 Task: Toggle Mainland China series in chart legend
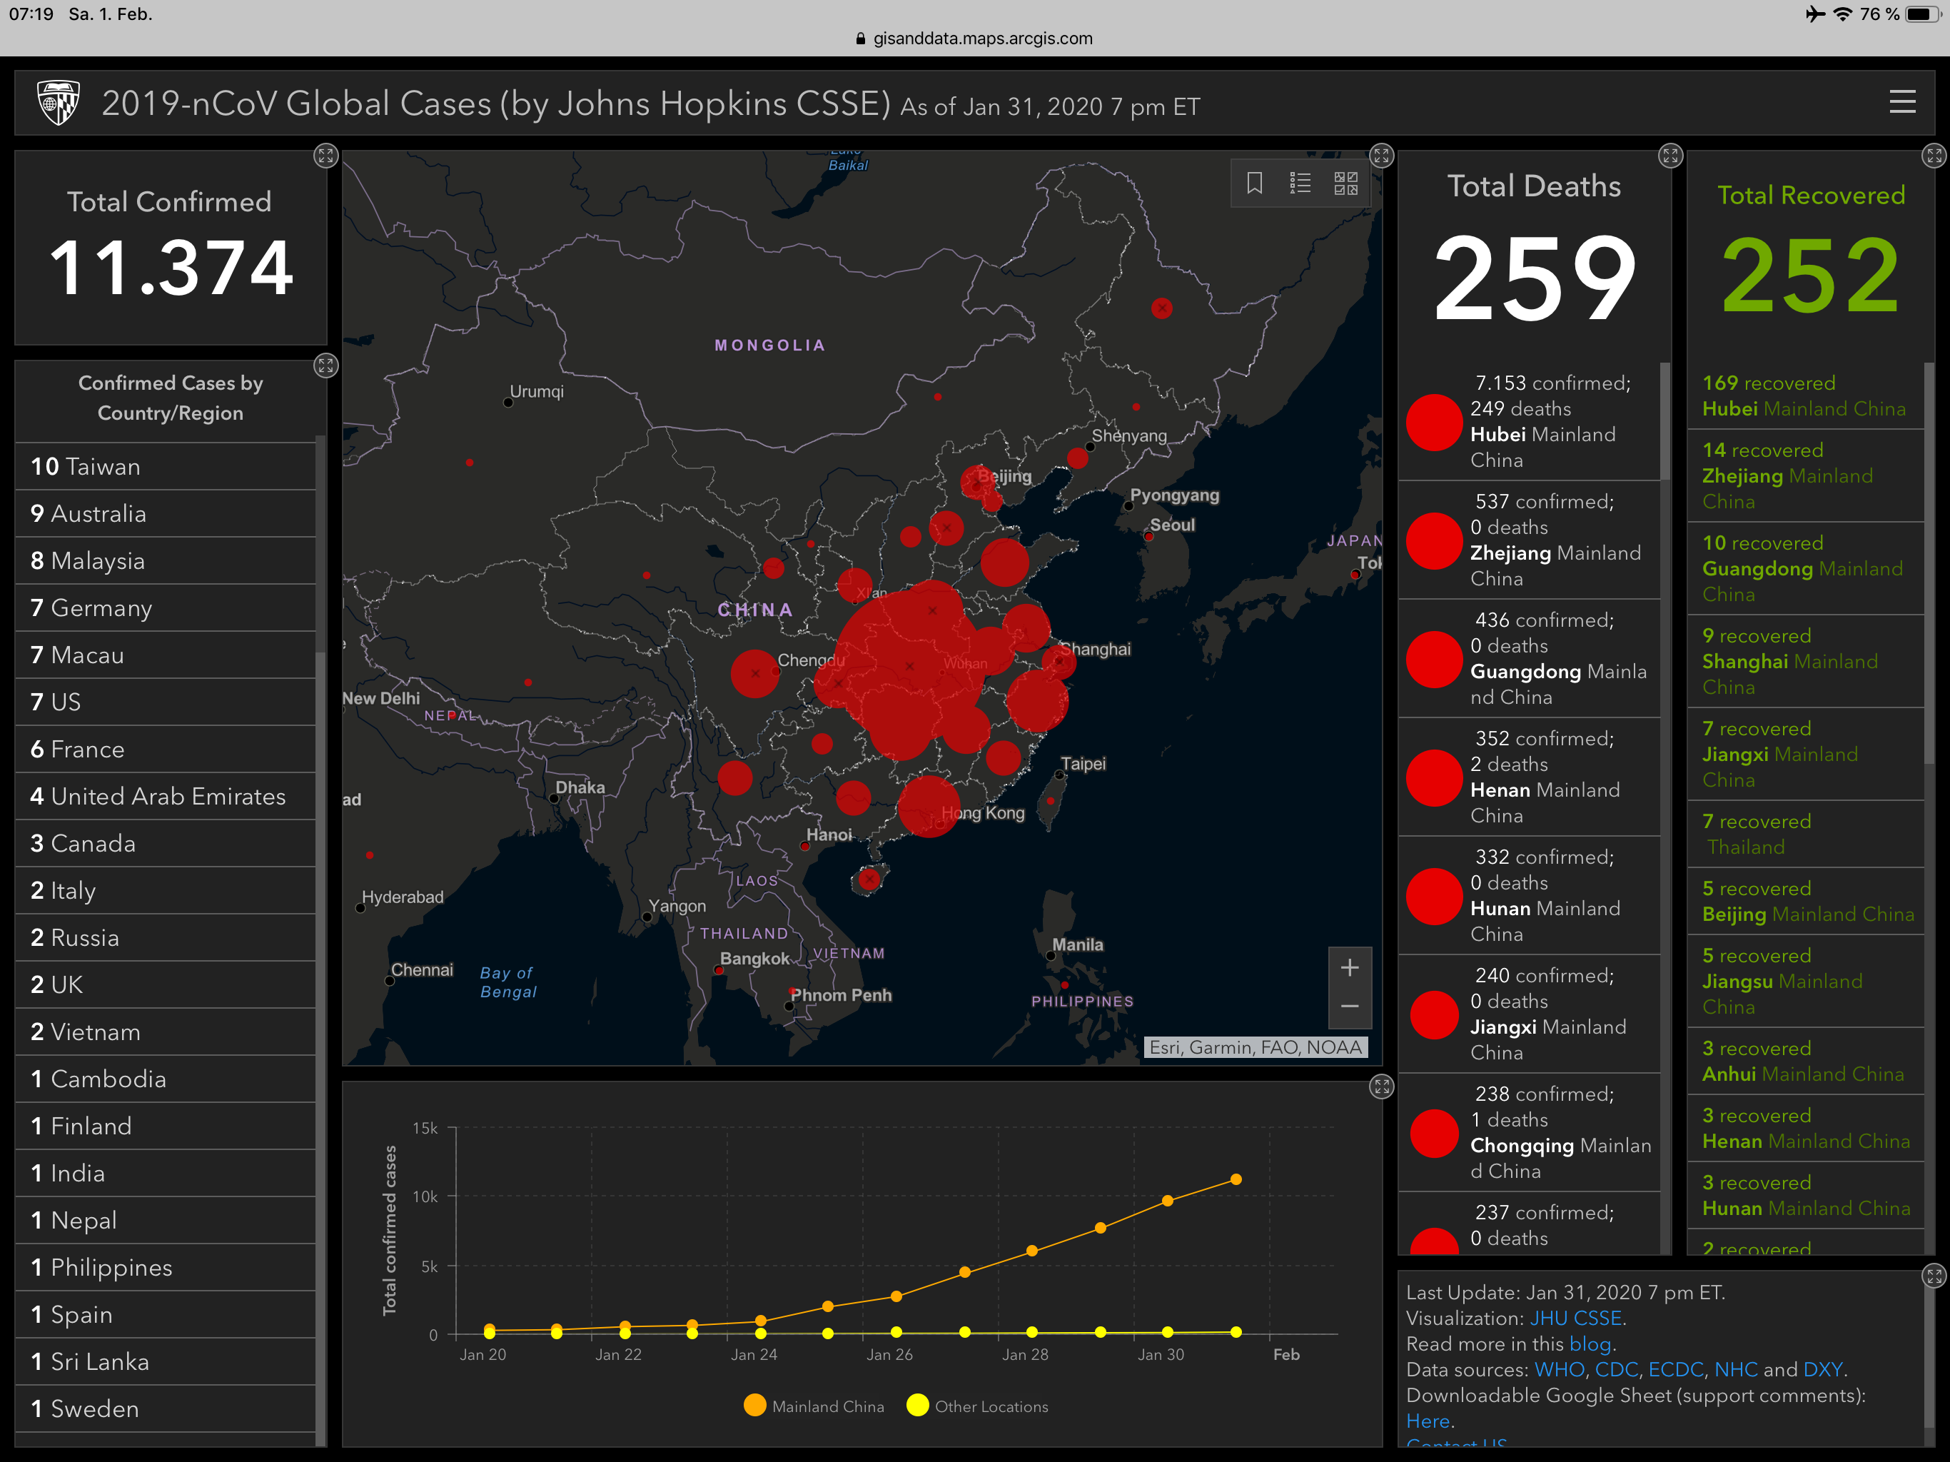coord(814,1406)
